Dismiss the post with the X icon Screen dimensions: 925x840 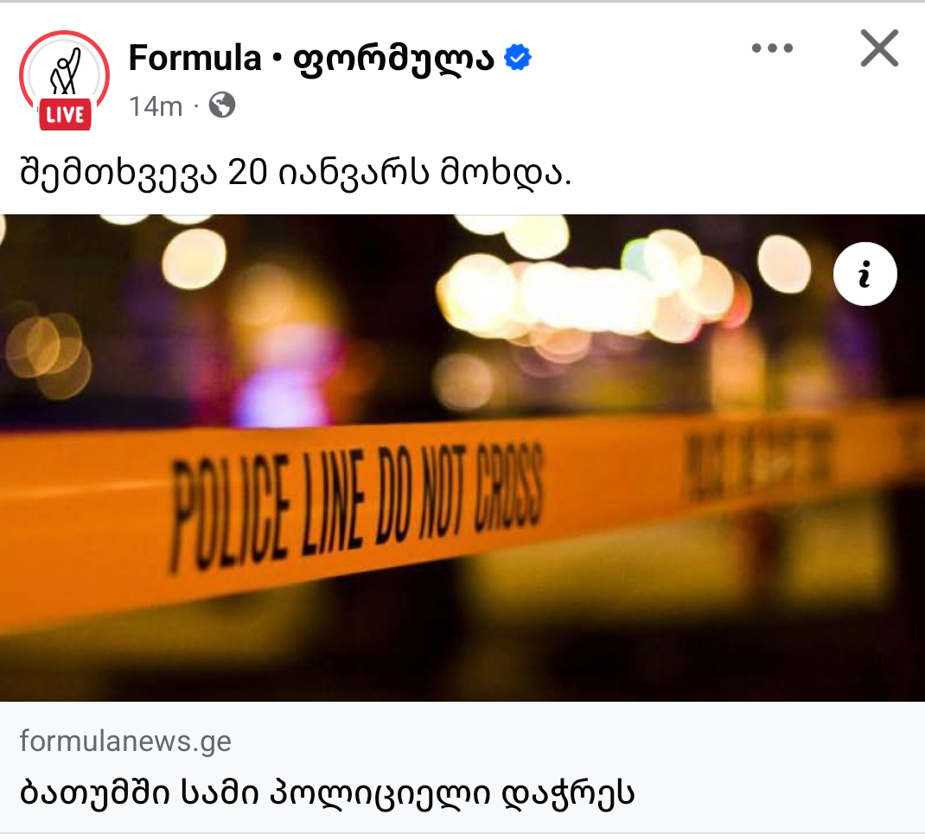879,48
